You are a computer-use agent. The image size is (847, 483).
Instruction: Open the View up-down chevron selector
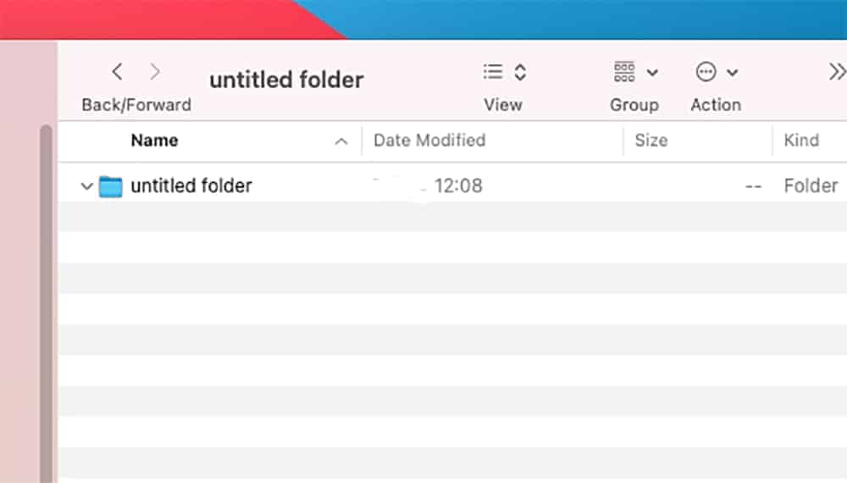click(x=520, y=72)
